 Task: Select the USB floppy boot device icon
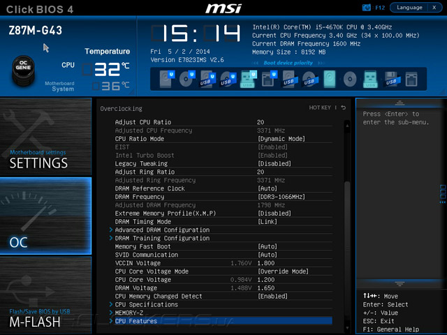(x=393, y=79)
